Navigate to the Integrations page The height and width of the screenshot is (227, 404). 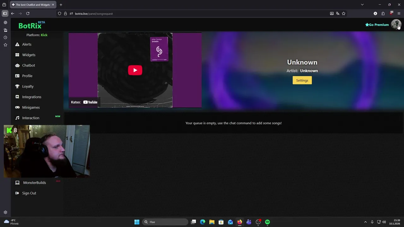pos(32,97)
